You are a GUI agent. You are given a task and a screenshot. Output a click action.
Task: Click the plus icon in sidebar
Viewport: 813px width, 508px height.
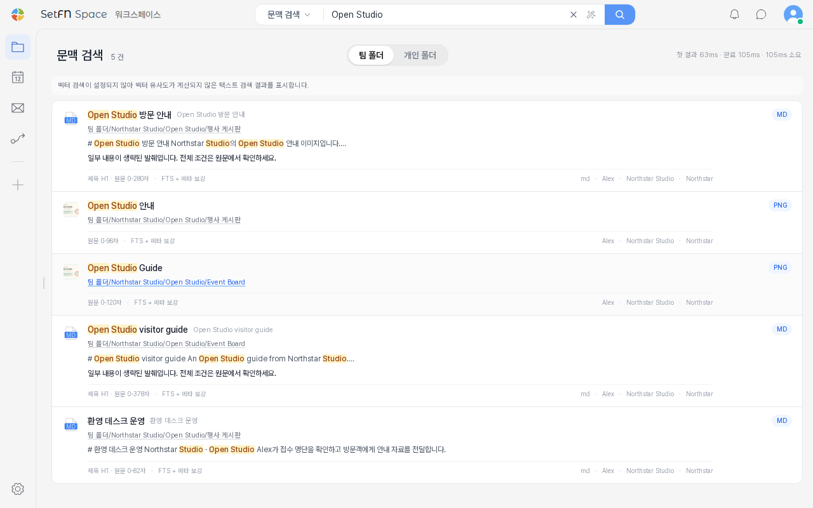(x=18, y=185)
